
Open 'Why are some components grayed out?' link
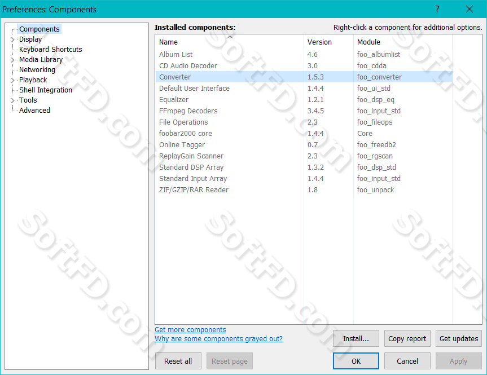(x=218, y=339)
